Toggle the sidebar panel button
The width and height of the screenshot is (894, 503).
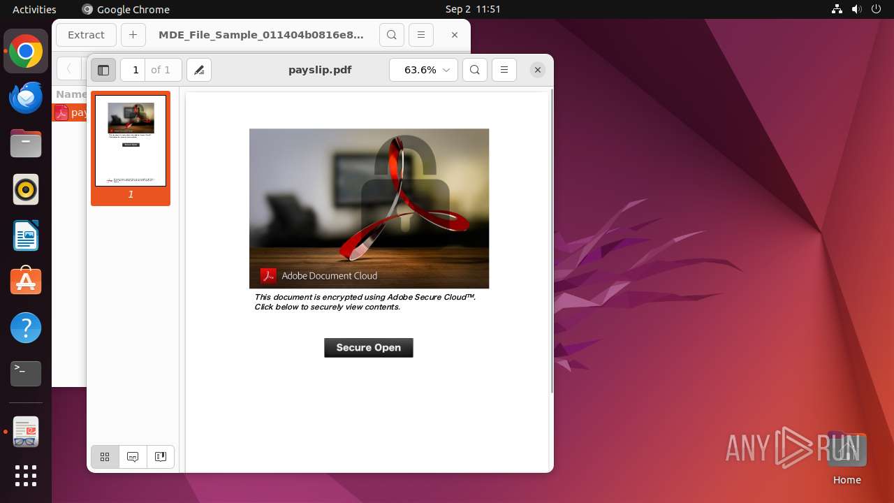[103, 70]
